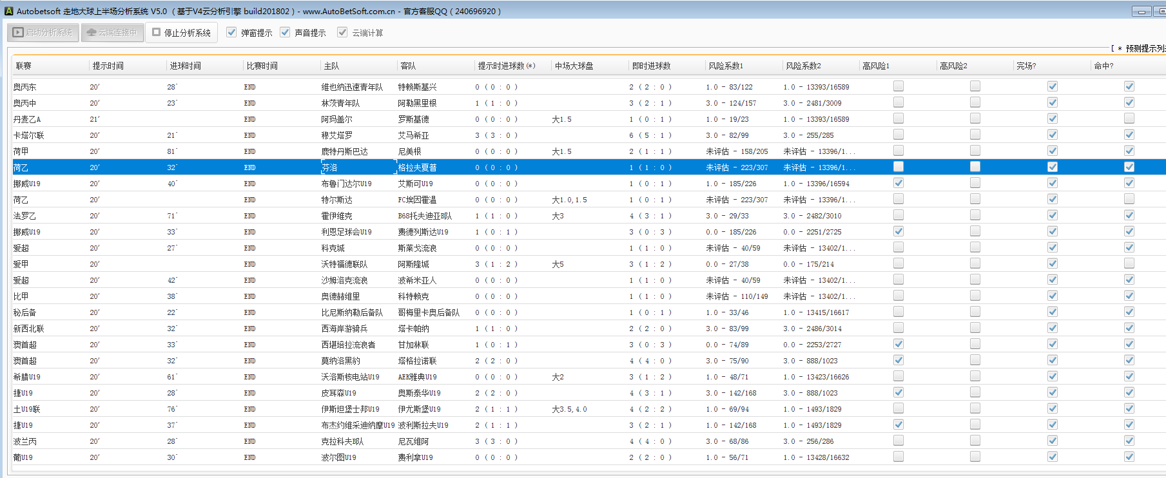Sort by the 联赛 column header
Screen dimensions: 1166x478
coord(24,66)
